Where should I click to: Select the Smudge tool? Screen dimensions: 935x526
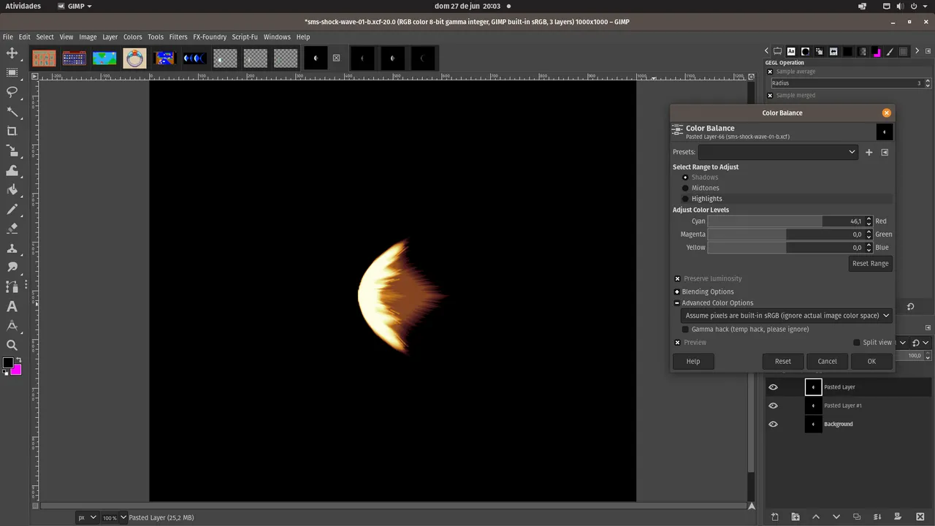tap(12, 267)
